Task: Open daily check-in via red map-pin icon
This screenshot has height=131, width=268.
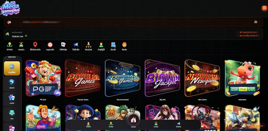Action: (x=35, y=45)
